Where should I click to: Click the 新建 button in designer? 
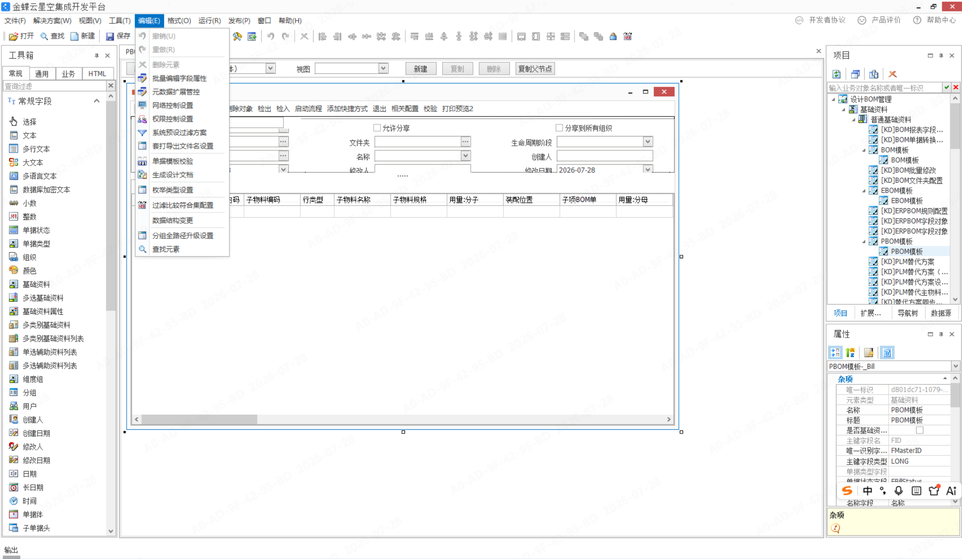pyautogui.click(x=421, y=69)
